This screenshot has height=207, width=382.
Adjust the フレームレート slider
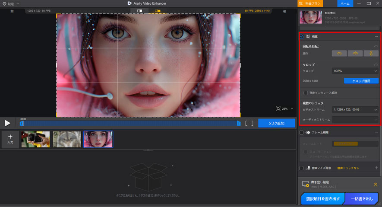coord(355,144)
